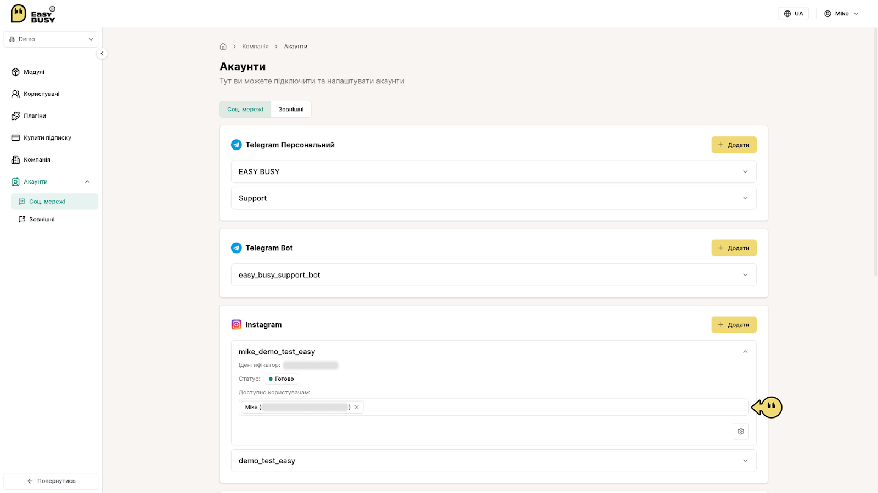The width and height of the screenshot is (878, 493).
Task: Open the UA language selector
Action: click(793, 14)
